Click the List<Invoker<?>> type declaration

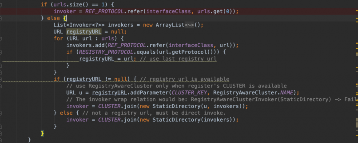[79, 25]
